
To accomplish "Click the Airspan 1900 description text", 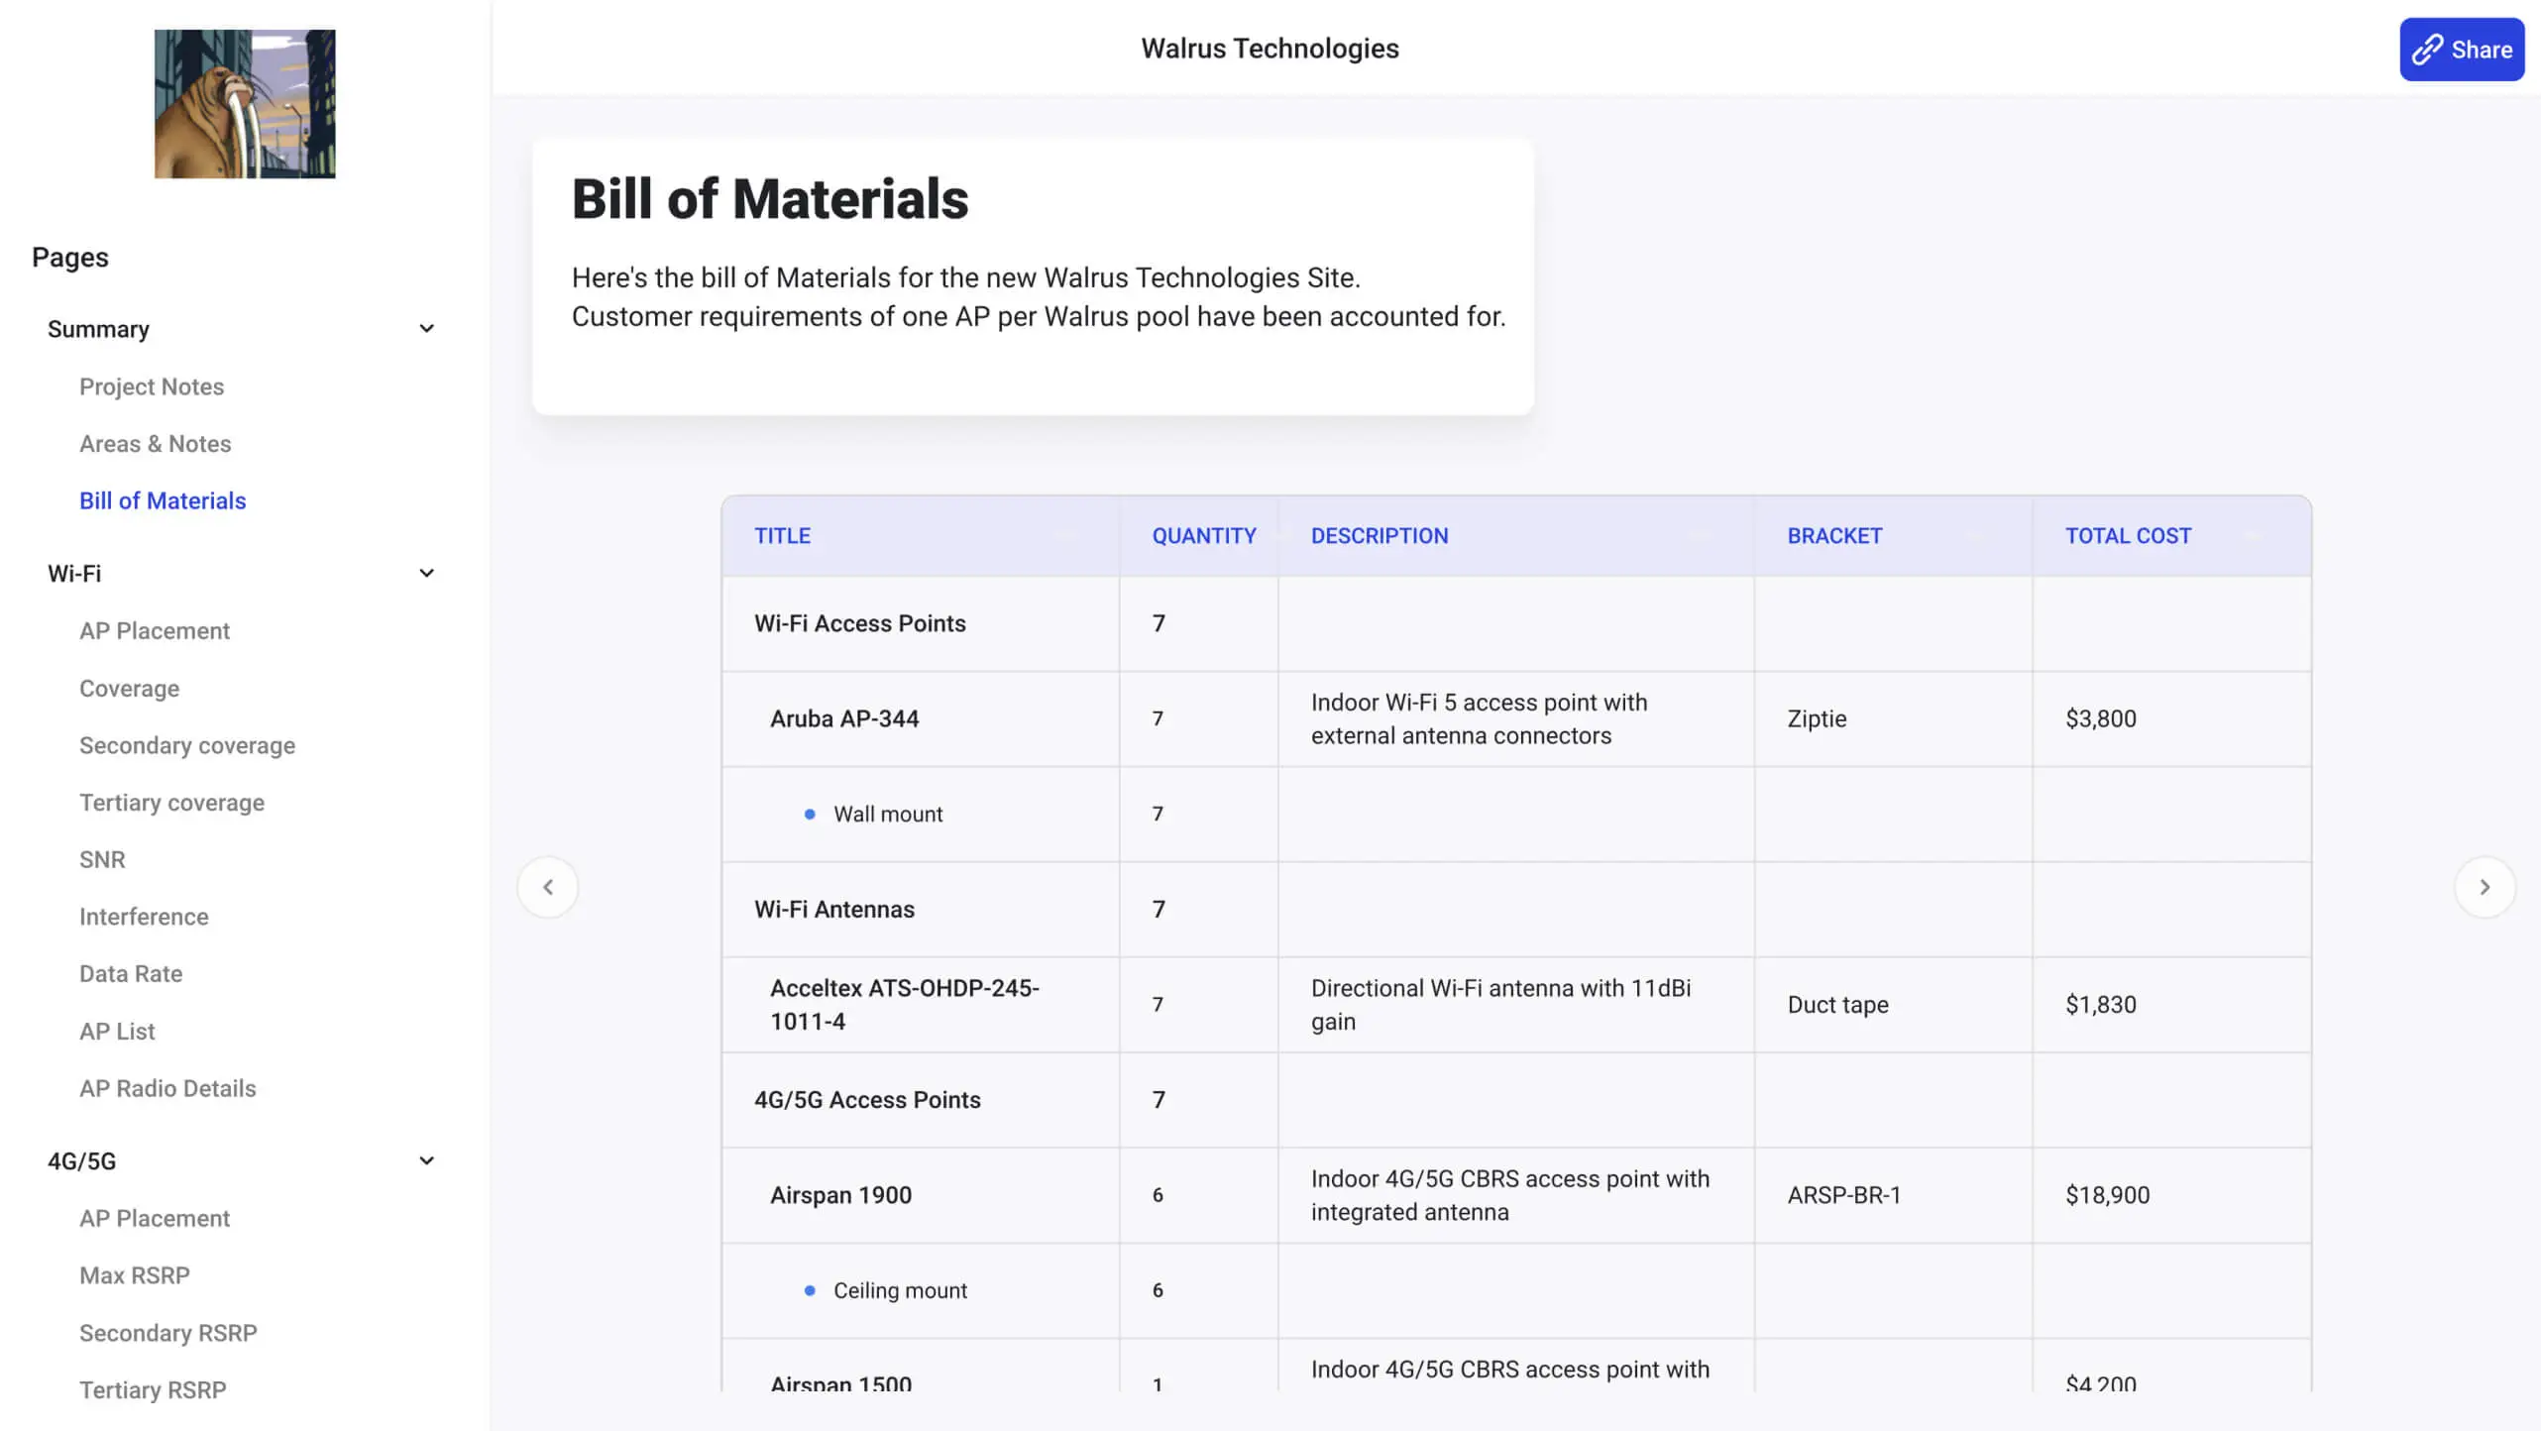I will point(1510,1195).
